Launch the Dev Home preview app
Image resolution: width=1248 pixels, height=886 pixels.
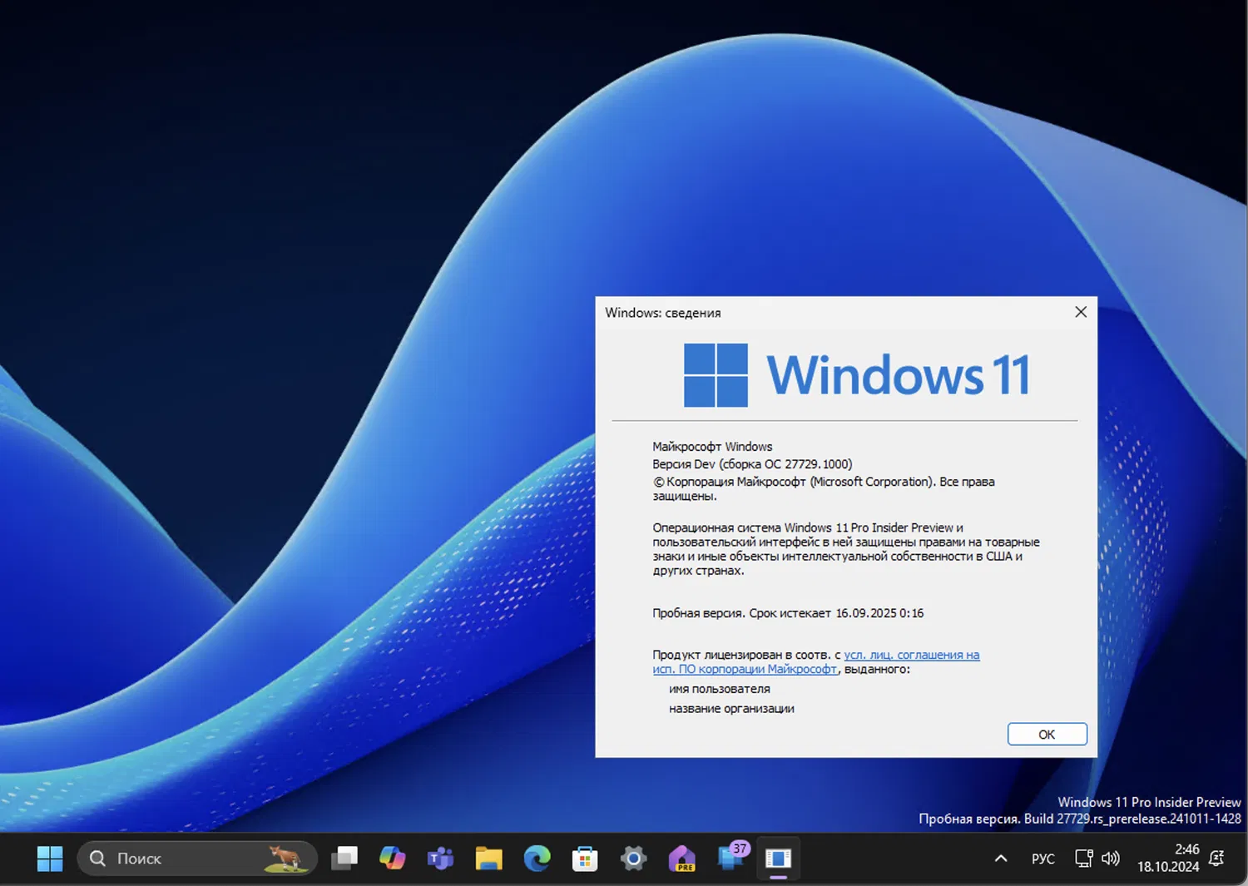pyautogui.click(x=682, y=858)
